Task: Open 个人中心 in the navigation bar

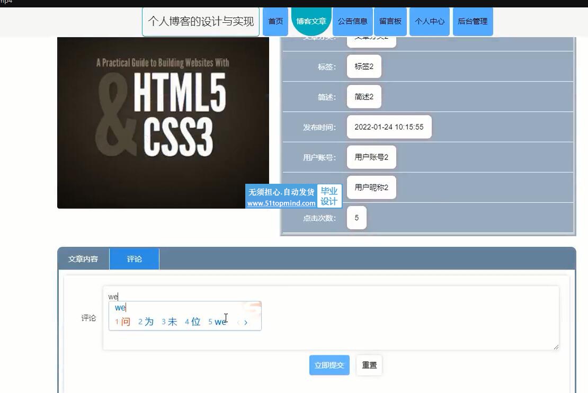Action: [x=430, y=21]
